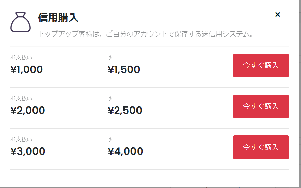Click the す label above ¥1,500
Screen dimensions: 301x188
(110, 57)
